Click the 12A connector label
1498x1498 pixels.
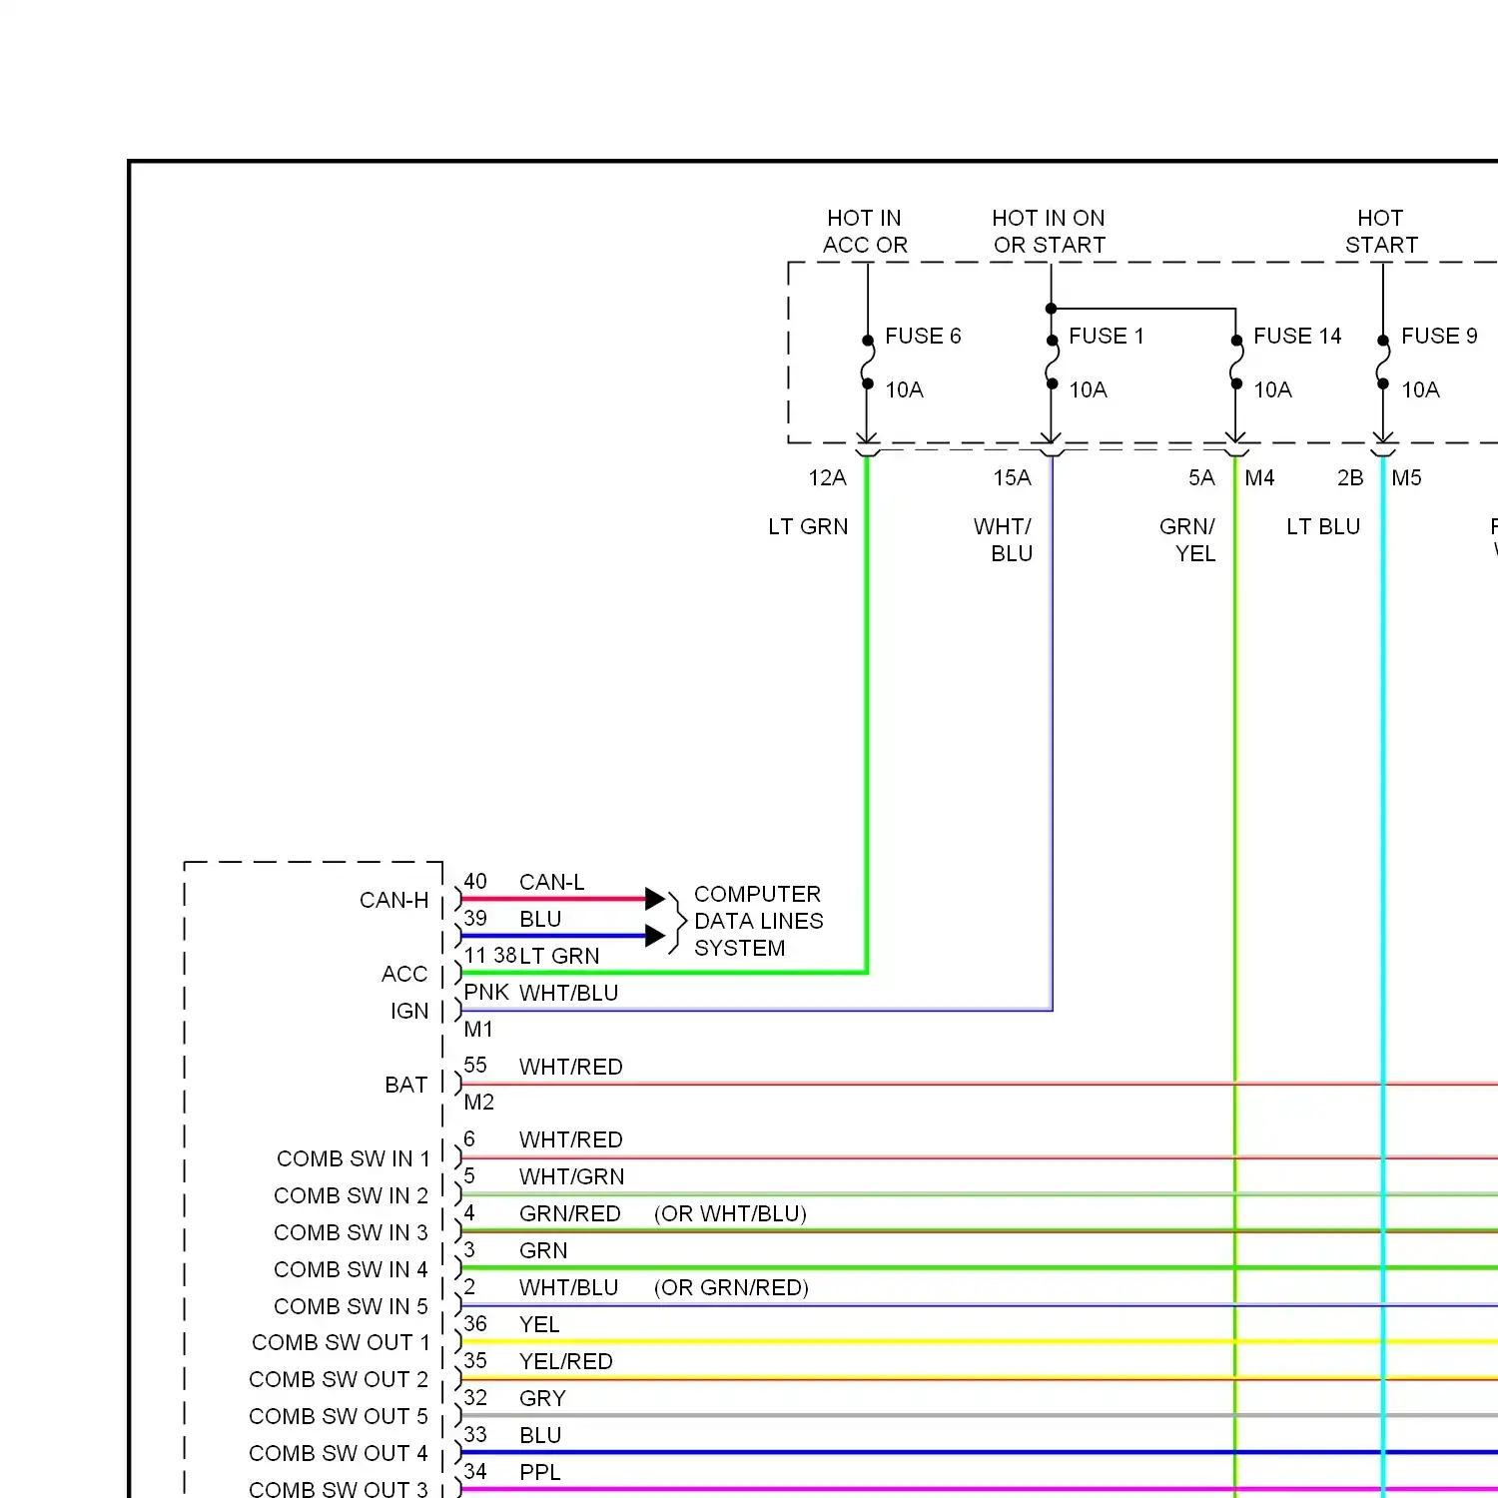click(827, 478)
